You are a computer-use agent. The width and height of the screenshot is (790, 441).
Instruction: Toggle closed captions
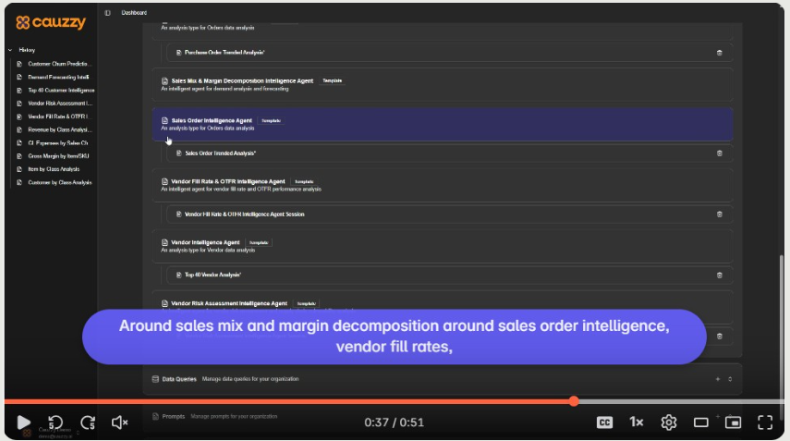coord(604,423)
